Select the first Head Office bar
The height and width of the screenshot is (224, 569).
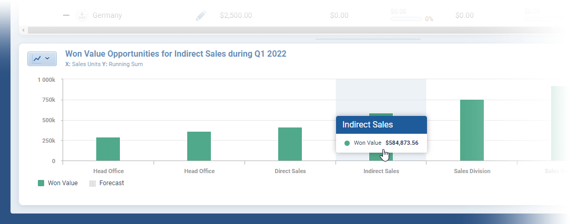tap(108, 150)
